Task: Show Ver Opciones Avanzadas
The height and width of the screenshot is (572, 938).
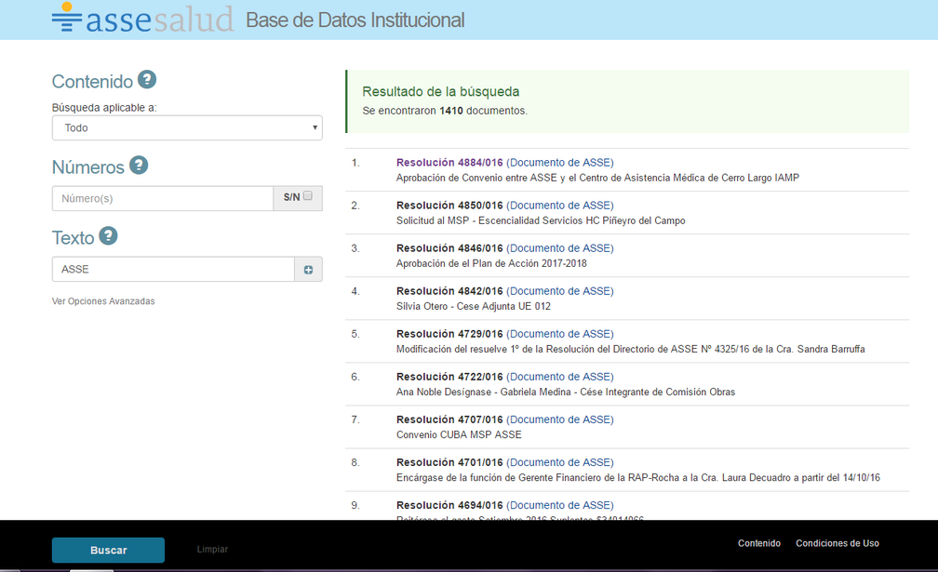Action: [x=103, y=301]
